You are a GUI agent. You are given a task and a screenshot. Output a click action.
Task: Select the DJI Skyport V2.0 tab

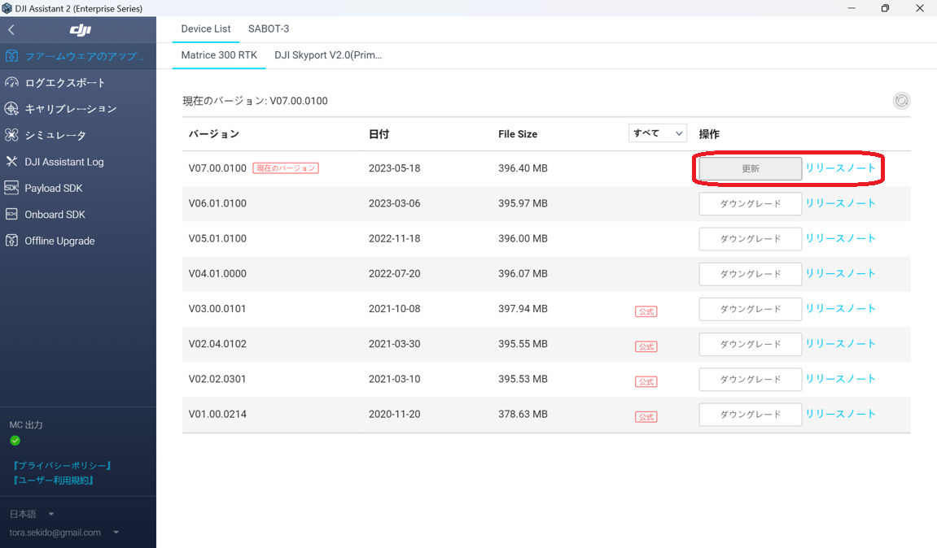(x=328, y=55)
